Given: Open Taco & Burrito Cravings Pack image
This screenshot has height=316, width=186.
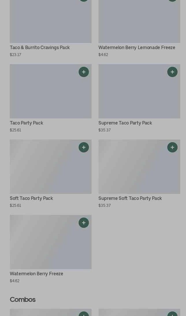Looking at the screenshot, I should click(x=51, y=21).
